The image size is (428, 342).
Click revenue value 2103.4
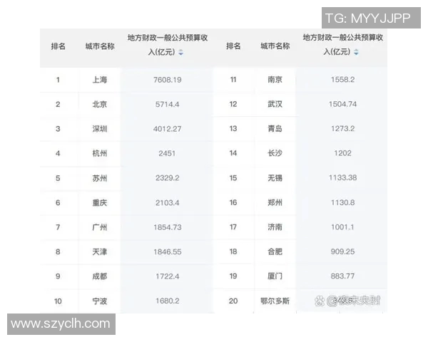(x=168, y=203)
